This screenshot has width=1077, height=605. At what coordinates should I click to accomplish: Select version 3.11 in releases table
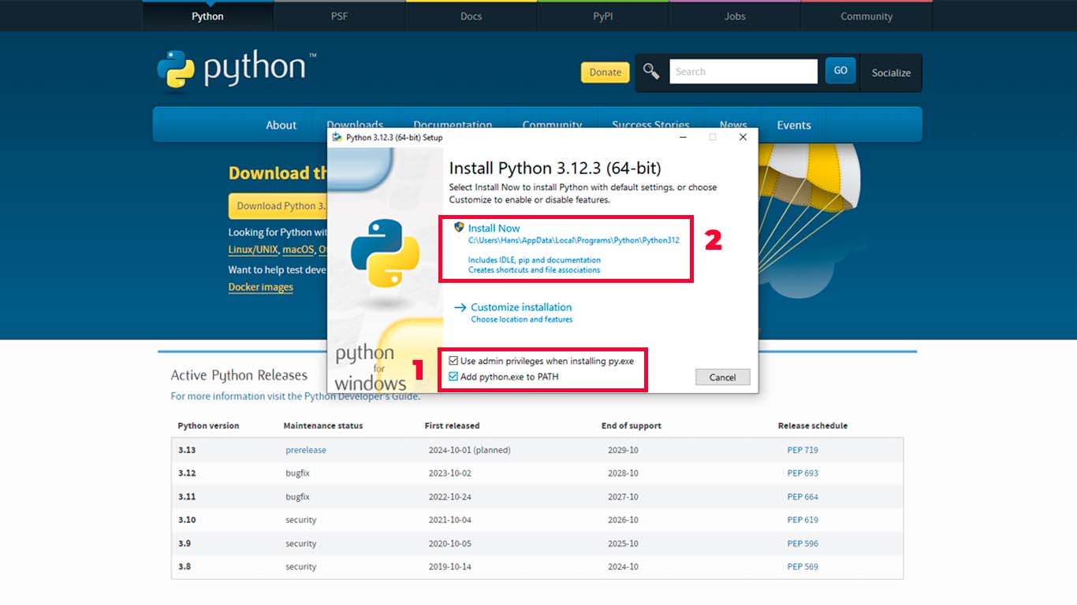[187, 497]
